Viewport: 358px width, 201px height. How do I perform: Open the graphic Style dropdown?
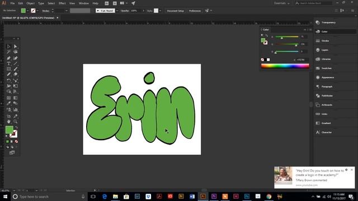coord(161,11)
